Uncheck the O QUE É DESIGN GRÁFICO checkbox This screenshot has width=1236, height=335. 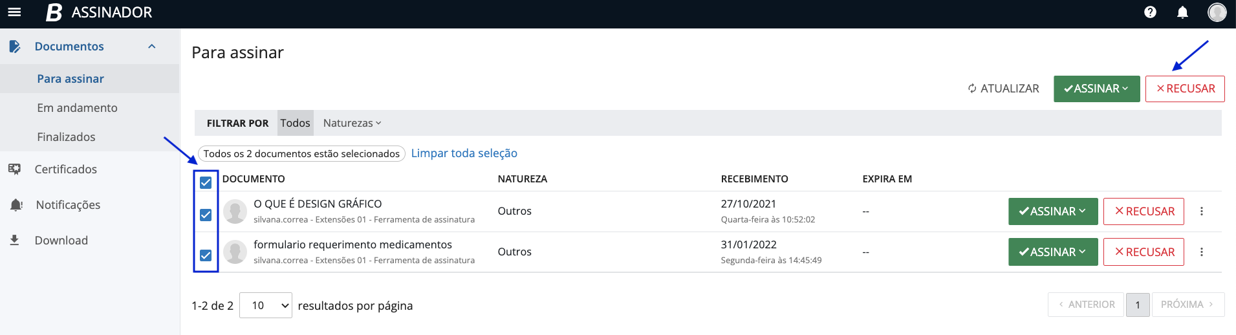(x=206, y=215)
